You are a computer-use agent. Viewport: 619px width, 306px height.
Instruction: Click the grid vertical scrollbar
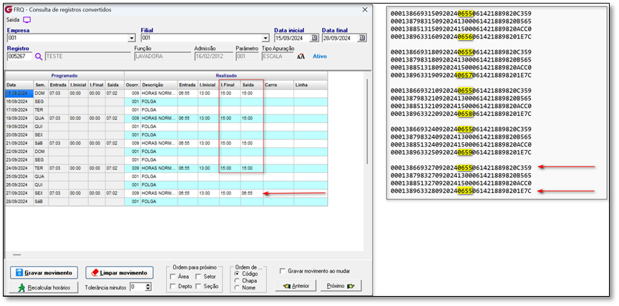tap(368, 122)
